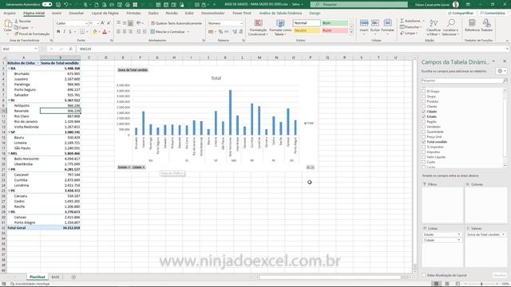Decrease font size with the small A

(x=109, y=23)
